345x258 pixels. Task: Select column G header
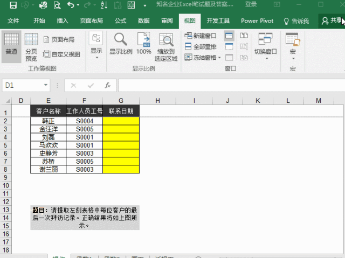click(121, 101)
